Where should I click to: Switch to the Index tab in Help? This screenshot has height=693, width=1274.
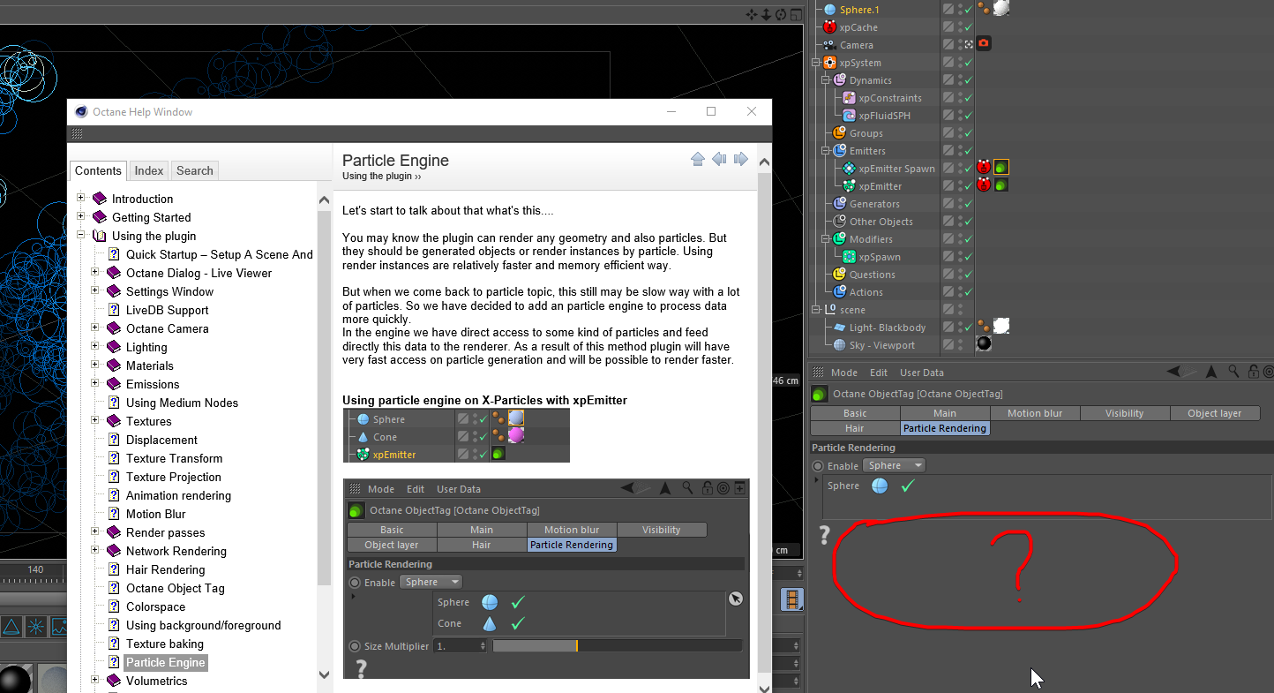tap(149, 170)
